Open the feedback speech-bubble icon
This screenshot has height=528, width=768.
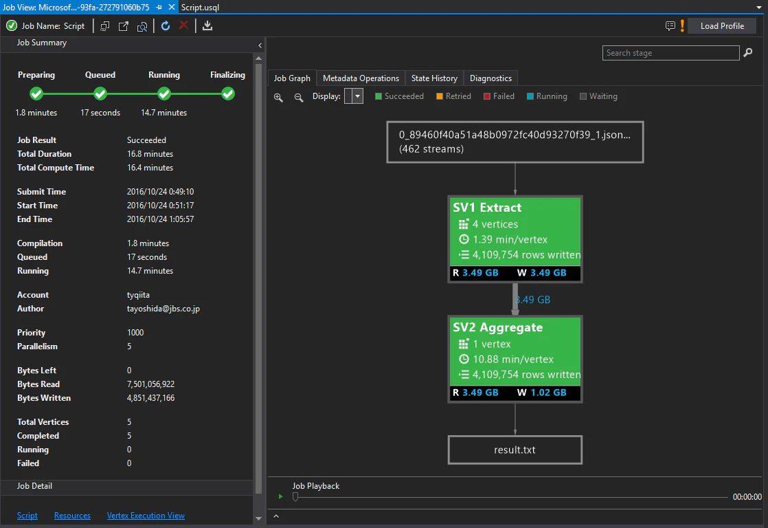(x=670, y=26)
